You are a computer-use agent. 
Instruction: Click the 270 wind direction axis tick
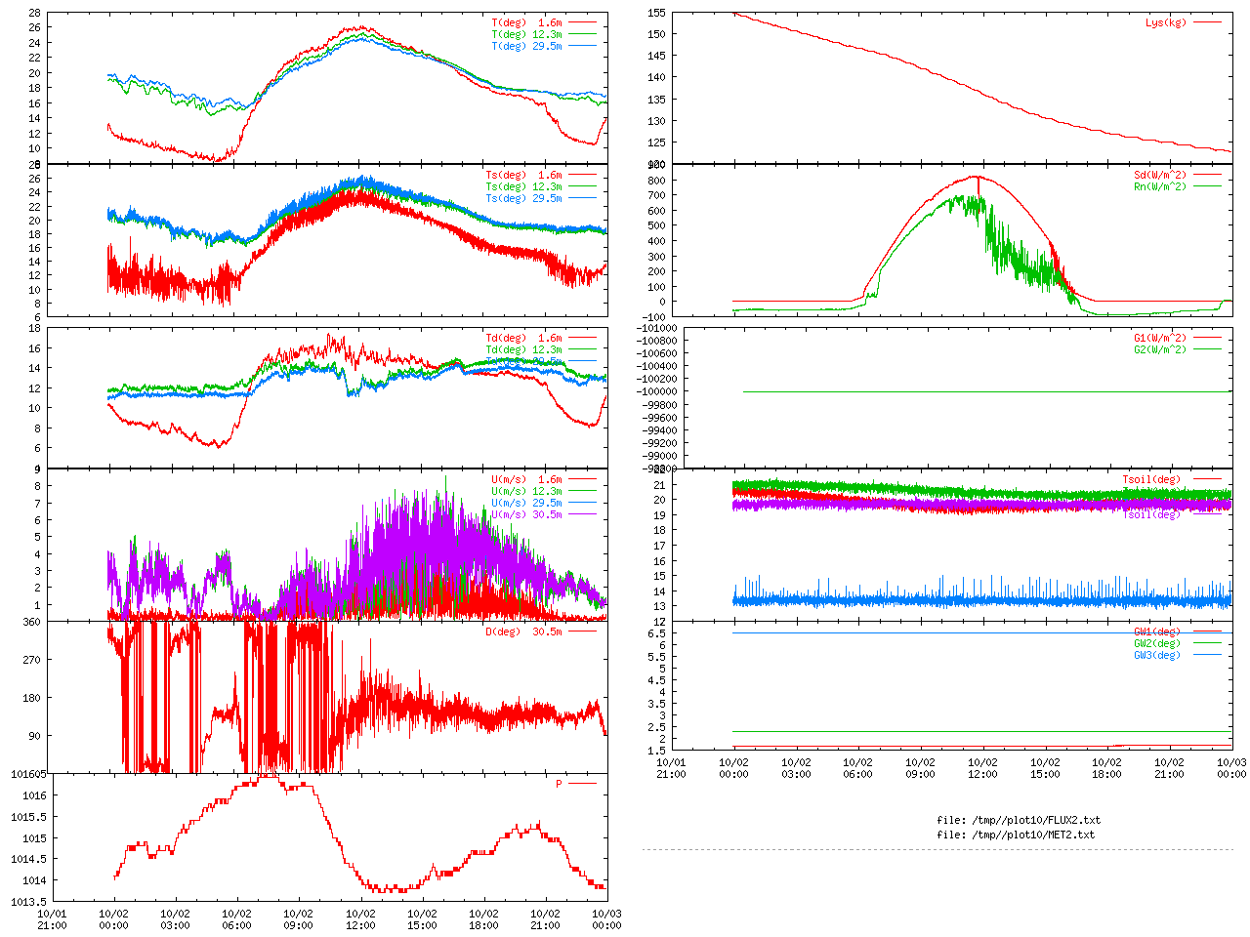(x=32, y=660)
